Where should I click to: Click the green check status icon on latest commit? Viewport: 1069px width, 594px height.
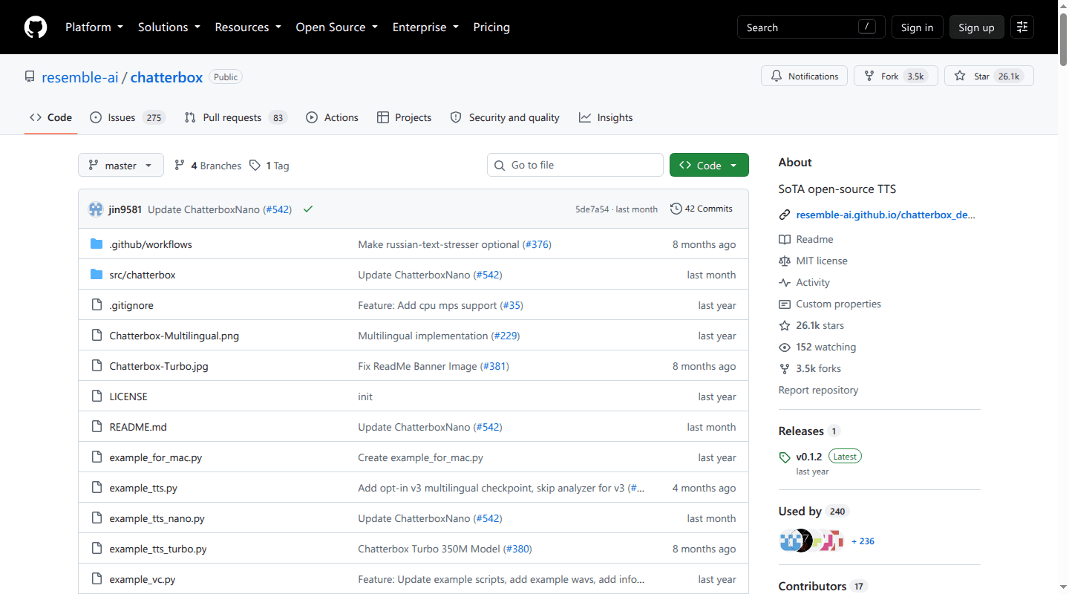(308, 209)
